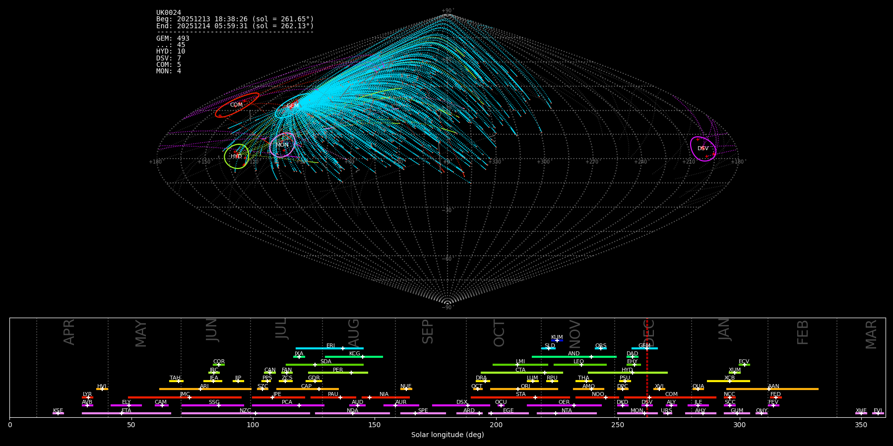Click the '...: 45' sporadic count line
This screenshot has width=893, height=446.
pos(171,45)
